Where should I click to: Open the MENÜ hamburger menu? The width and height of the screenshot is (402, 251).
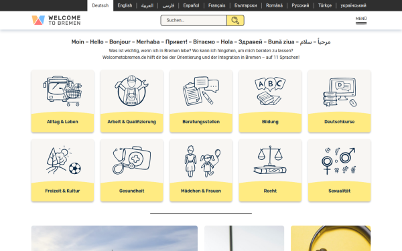(x=361, y=21)
